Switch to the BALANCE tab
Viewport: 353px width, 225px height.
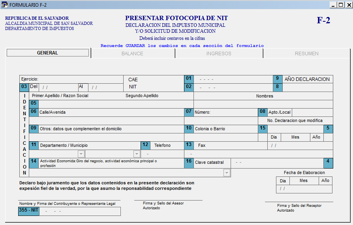coord(132,53)
